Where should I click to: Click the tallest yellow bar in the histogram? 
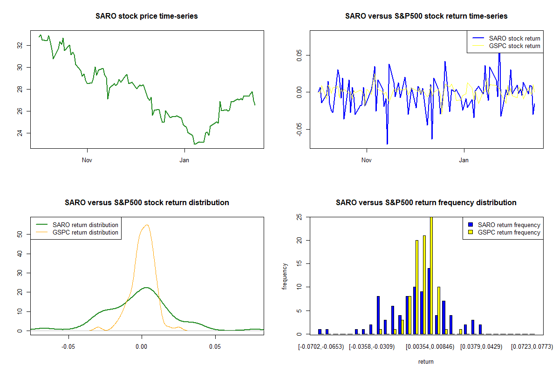point(431,275)
